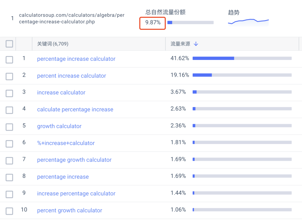Click the percentage growth calculator link
This screenshot has width=302, height=223.
pos(74,160)
